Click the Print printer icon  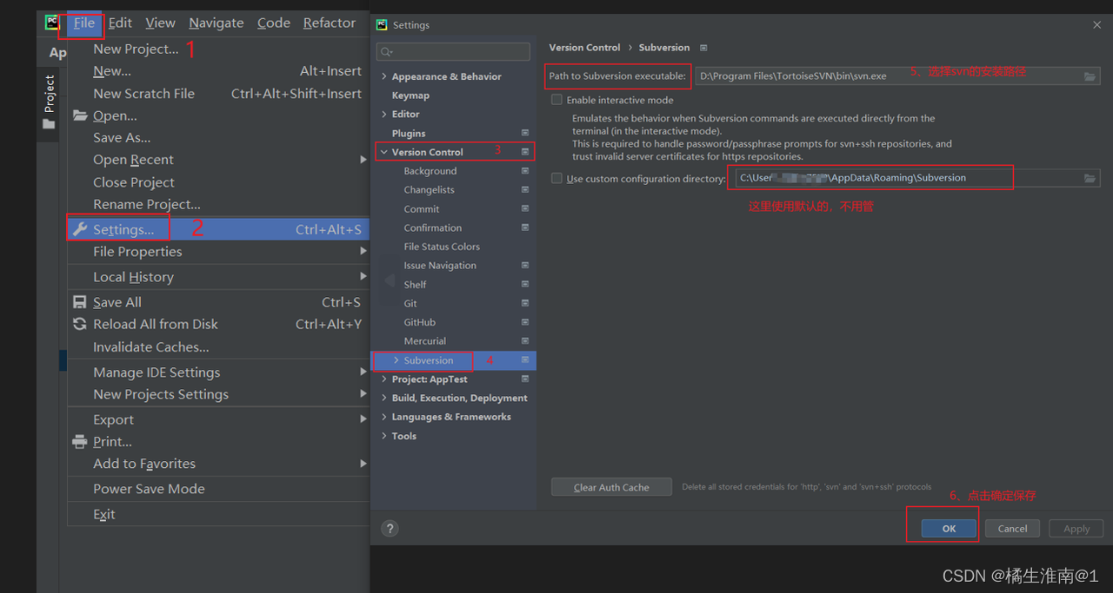point(80,442)
